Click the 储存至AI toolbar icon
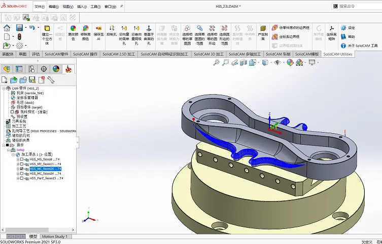The image size is (382, 244). click(x=98, y=29)
